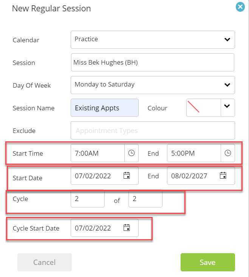Select the Colour swatch with red line

pyautogui.click(x=203, y=108)
